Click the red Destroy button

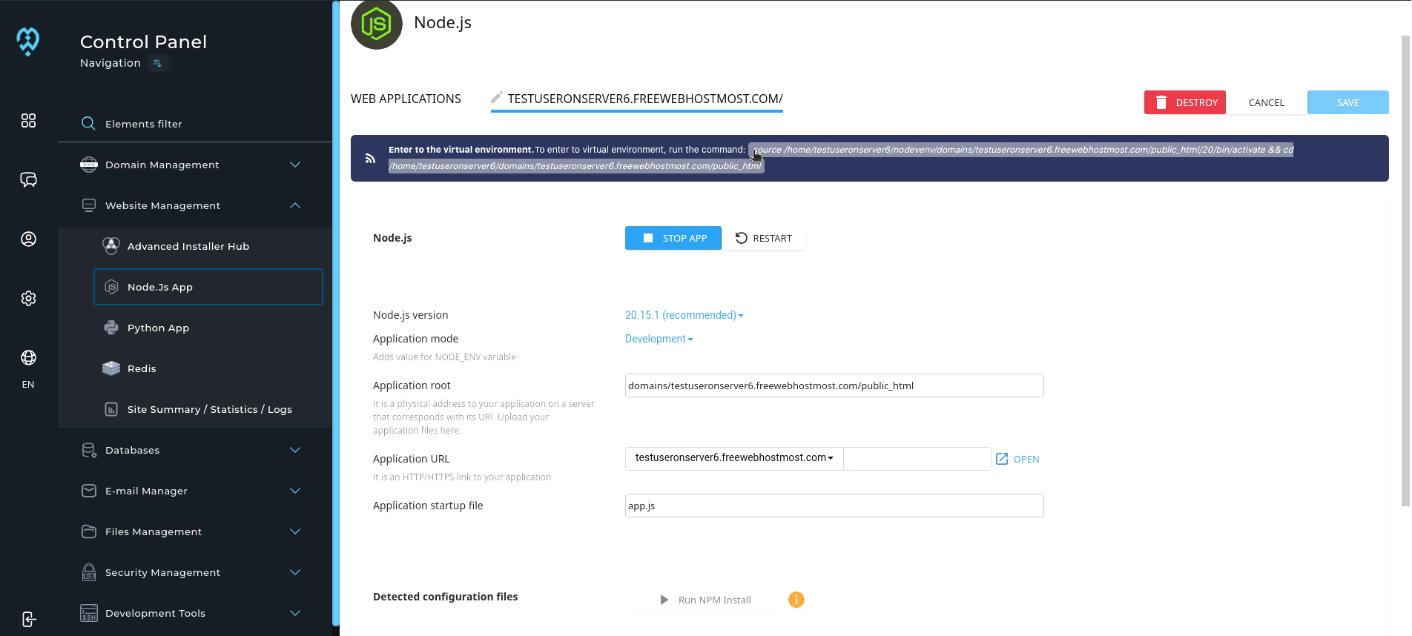1184,102
